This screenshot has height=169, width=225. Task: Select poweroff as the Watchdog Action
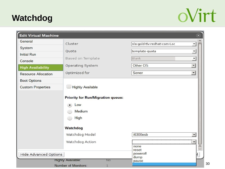139,154
